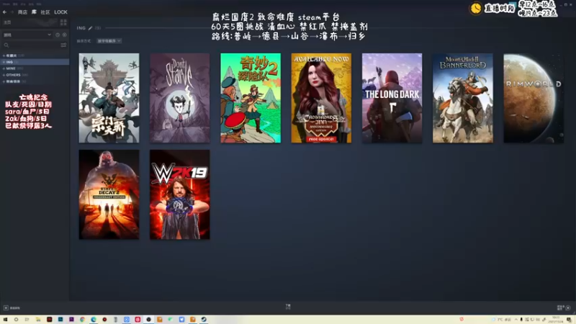
Task: Open the sort order dropdown
Action: point(109,41)
